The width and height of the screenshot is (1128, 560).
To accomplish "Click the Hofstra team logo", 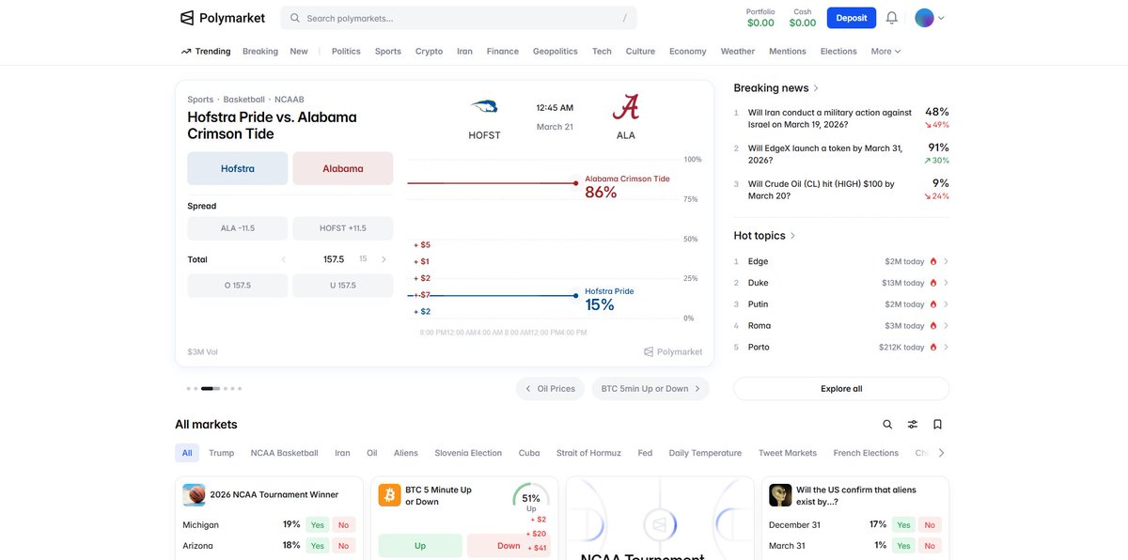I will [484, 108].
